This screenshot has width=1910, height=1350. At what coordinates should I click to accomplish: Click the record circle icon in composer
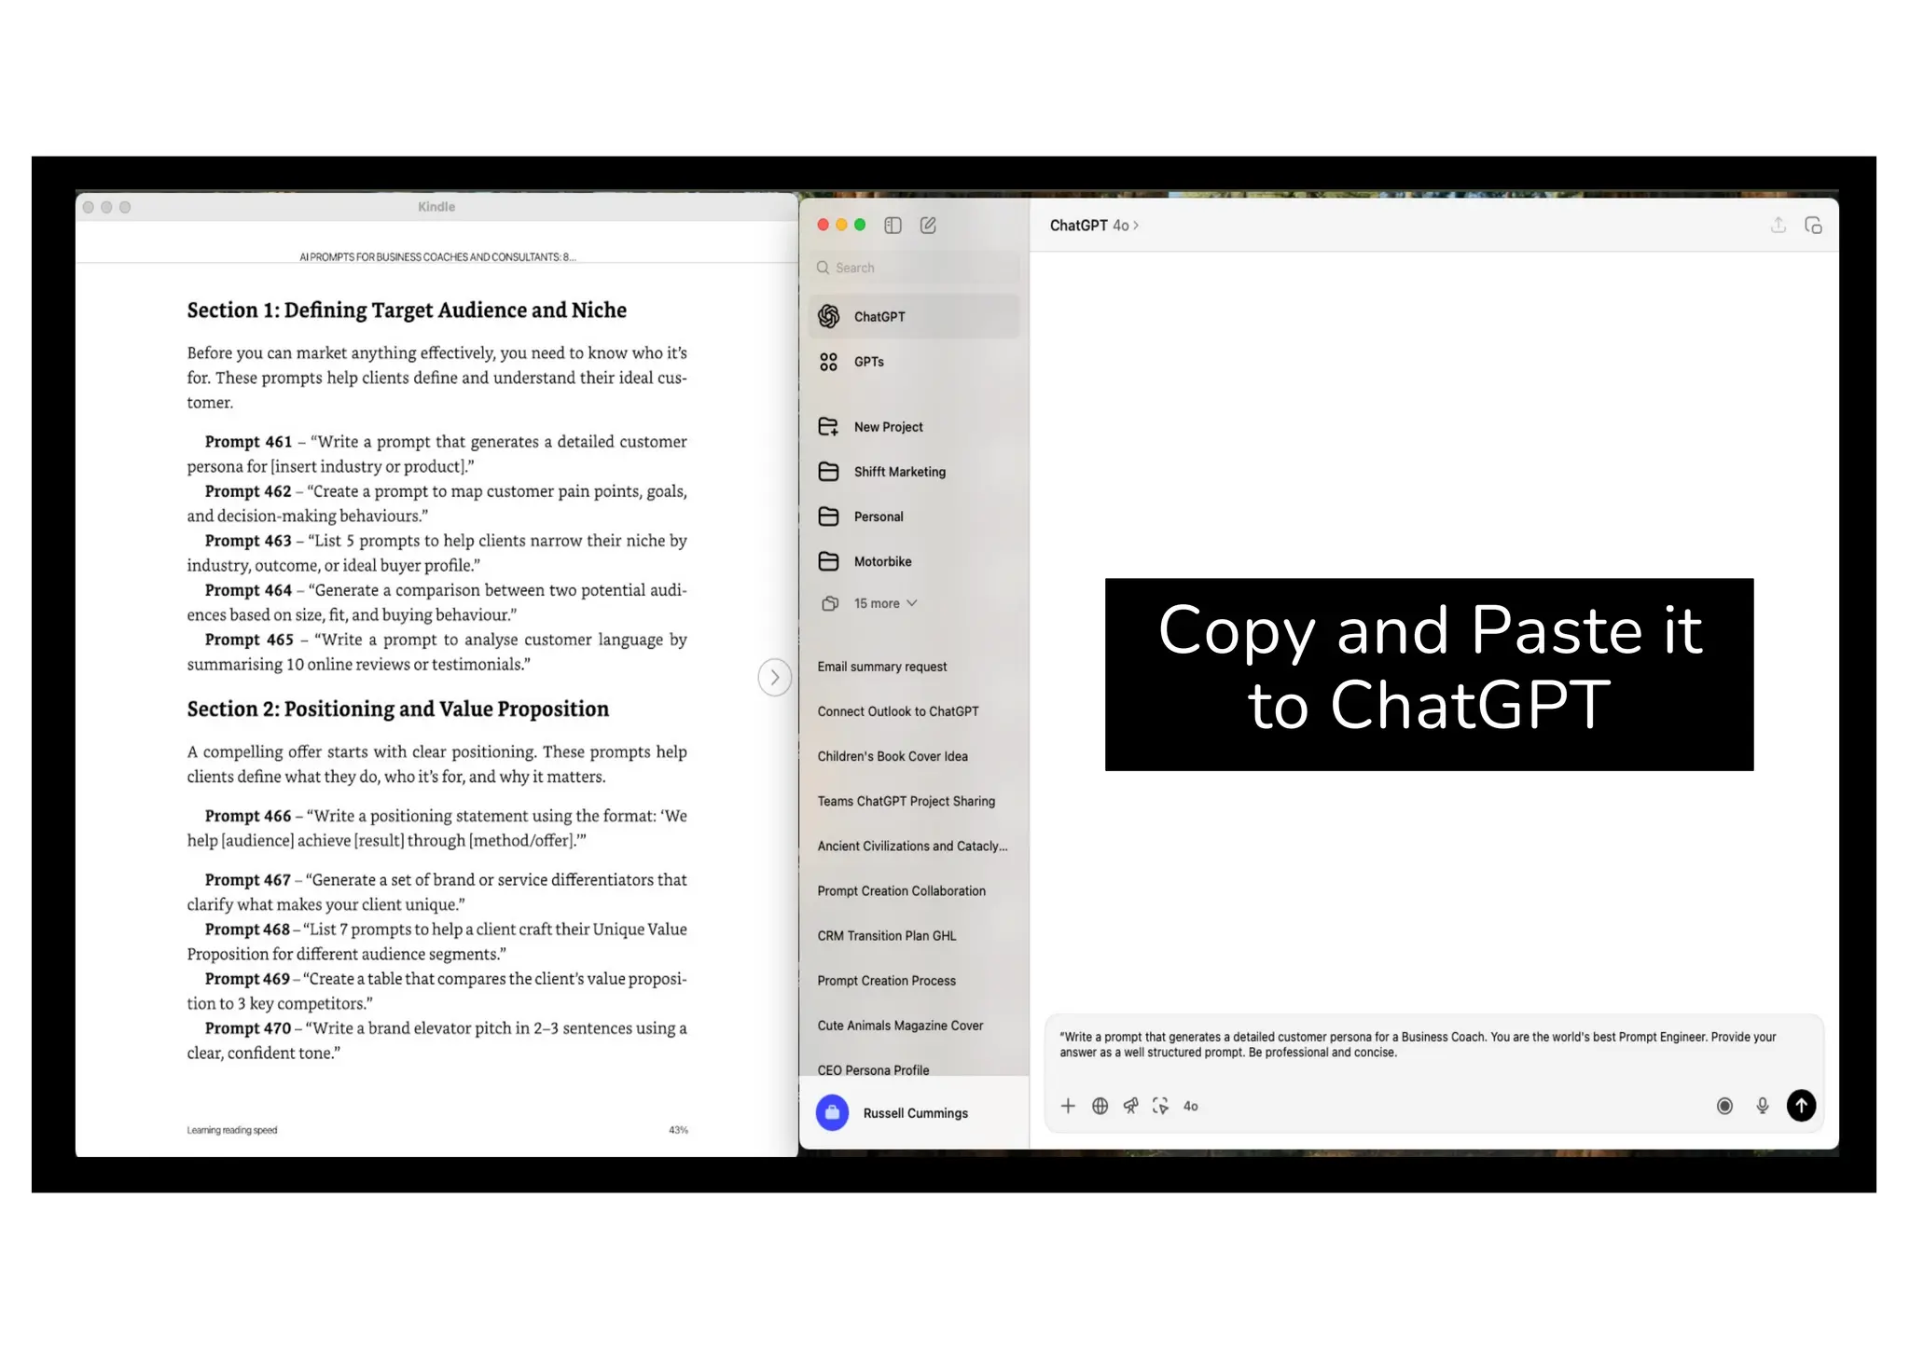point(1724,1106)
